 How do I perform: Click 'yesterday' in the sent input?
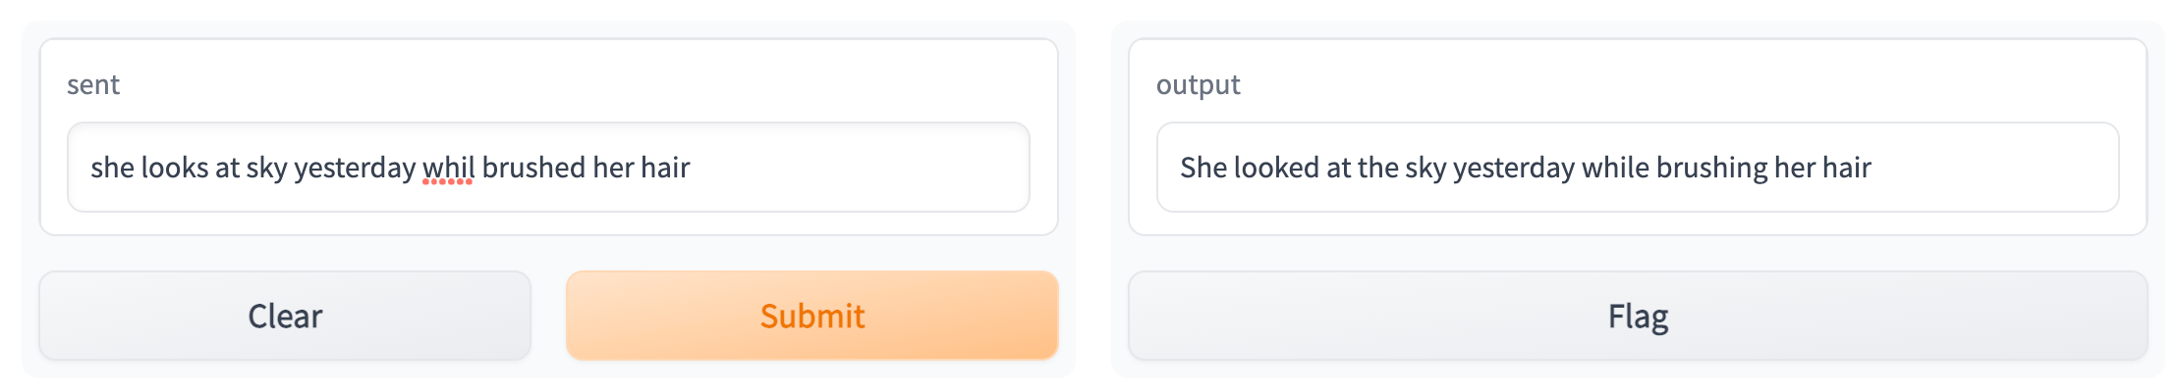355,168
